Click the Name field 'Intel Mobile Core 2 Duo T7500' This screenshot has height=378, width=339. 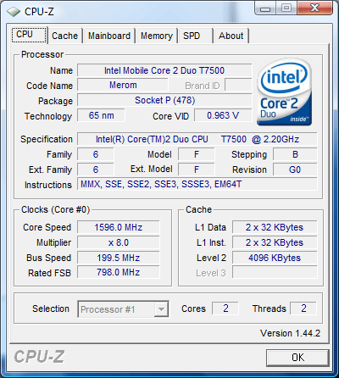click(164, 70)
